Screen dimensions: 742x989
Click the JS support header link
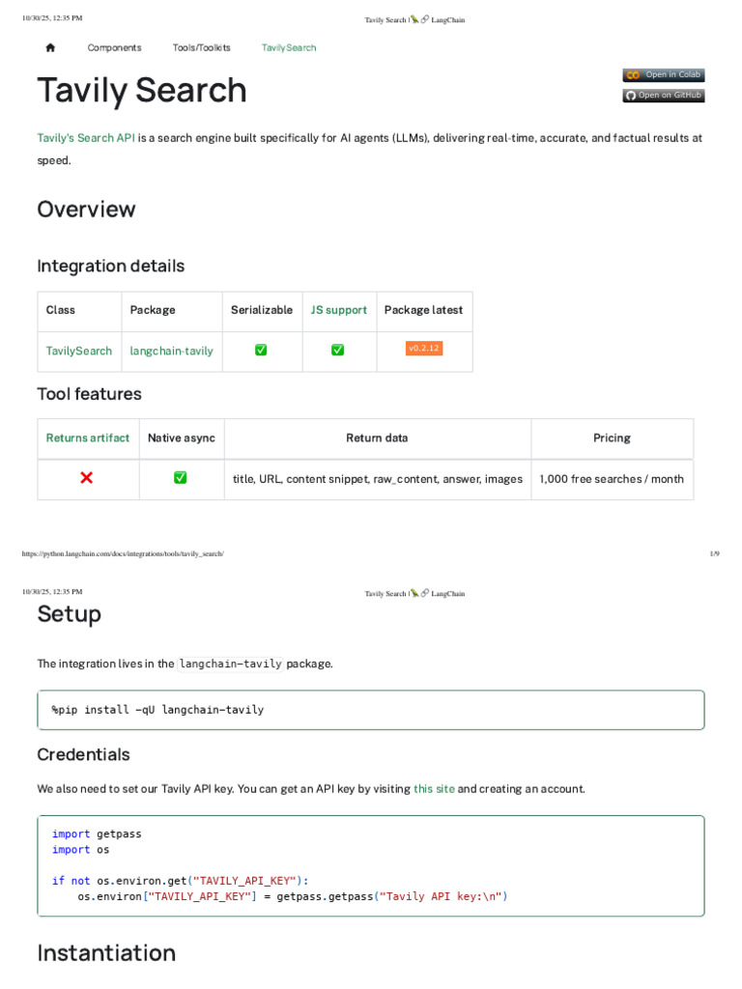click(x=339, y=310)
